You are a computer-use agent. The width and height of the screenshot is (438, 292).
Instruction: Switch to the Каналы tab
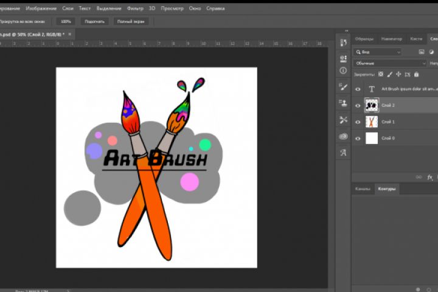pyautogui.click(x=363, y=189)
